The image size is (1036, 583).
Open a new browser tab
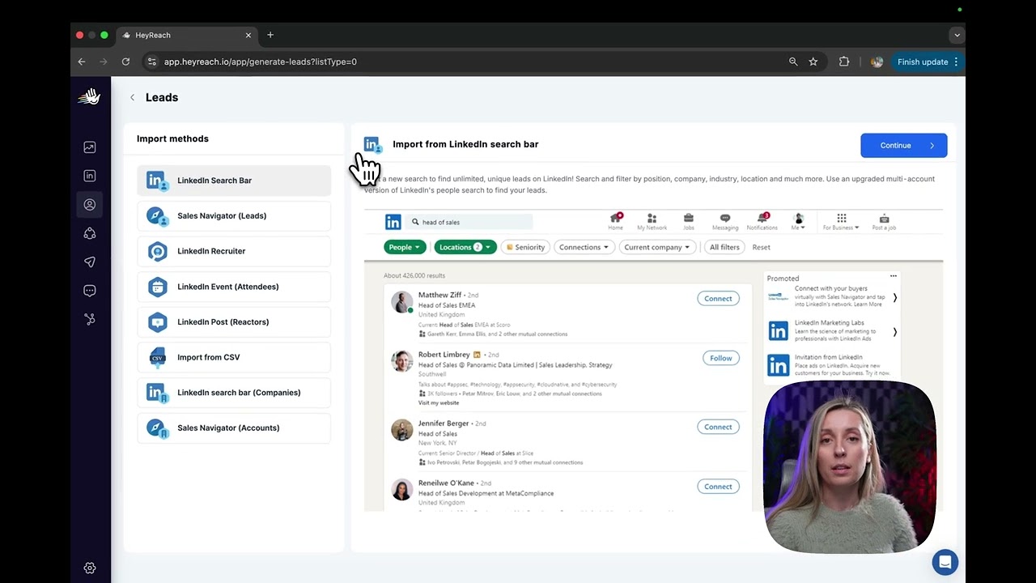pos(270,35)
